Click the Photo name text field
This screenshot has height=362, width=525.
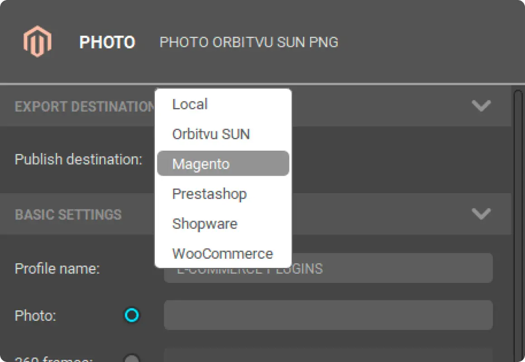(x=329, y=315)
